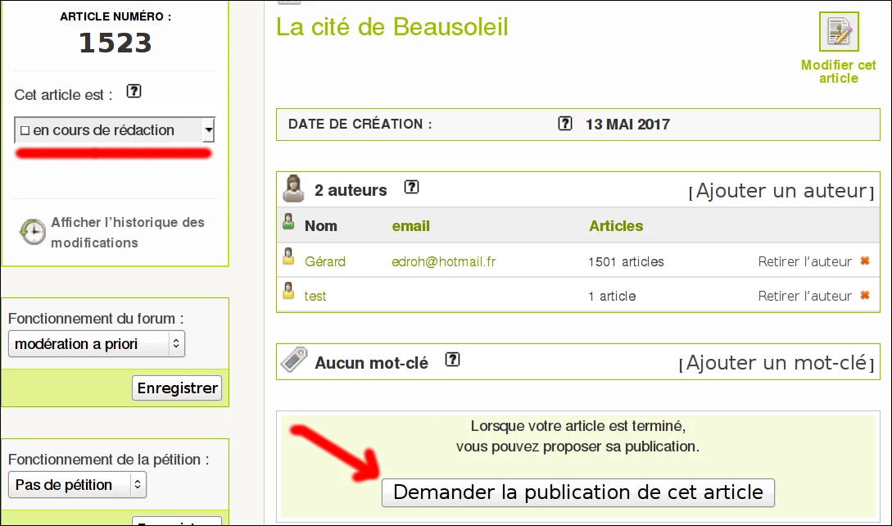Click test author's yellow user icon
892x526 pixels.
[288, 292]
